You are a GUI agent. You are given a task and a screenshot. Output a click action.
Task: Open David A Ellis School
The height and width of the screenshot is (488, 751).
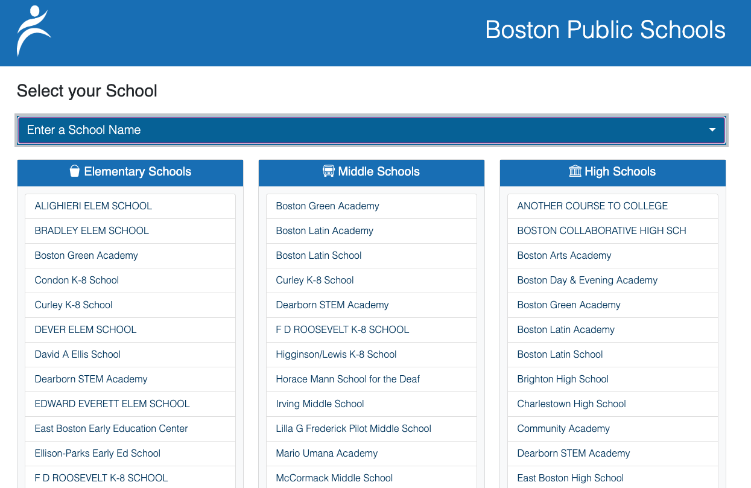pyautogui.click(x=130, y=355)
